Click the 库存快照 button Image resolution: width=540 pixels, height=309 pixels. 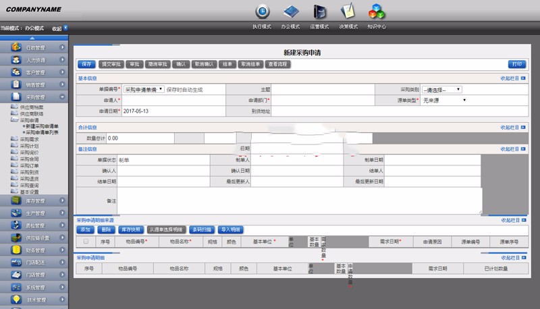tap(131, 229)
